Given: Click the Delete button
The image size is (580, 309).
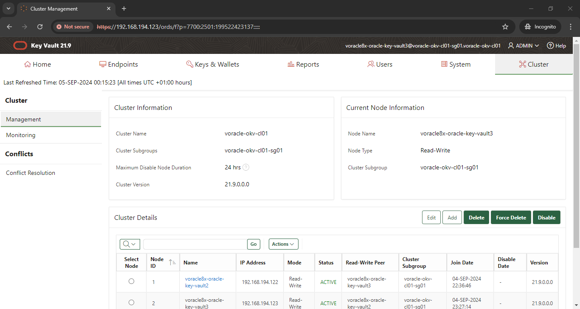Looking at the screenshot, I should tap(476, 217).
